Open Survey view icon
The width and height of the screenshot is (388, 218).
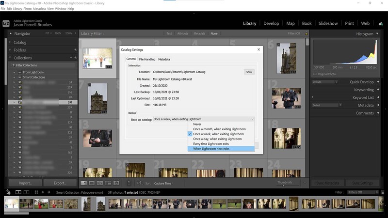108,183
